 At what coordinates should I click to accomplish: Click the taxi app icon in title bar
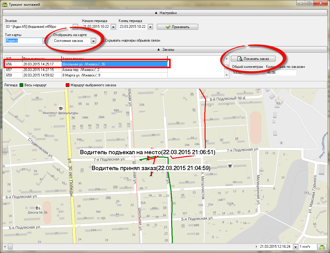click(5, 4)
